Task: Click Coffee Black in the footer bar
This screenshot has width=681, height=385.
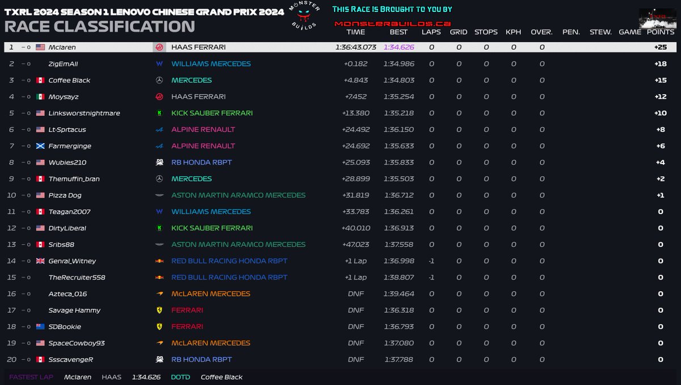Action: pyautogui.click(x=222, y=377)
